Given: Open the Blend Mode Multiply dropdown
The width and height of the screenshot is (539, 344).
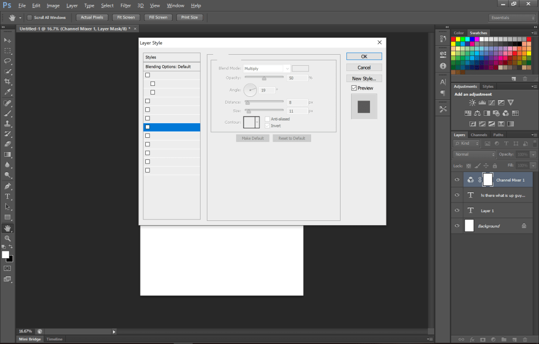Looking at the screenshot, I should 266,68.
